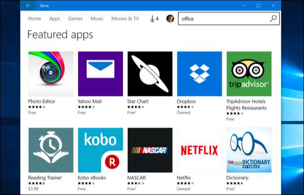
Task: Go back using the back arrow
Action: click(28, 6)
